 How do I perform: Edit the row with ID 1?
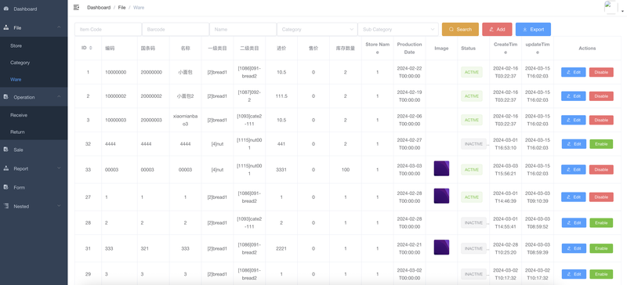point(574,72)
